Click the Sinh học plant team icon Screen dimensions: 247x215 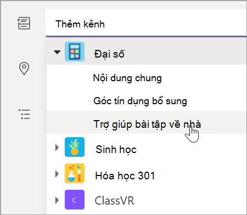click(75, 147)
